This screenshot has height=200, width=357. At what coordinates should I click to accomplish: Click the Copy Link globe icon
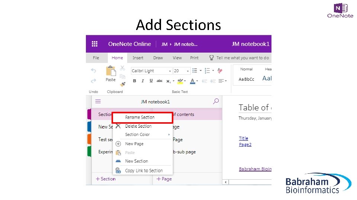(118, 170)
